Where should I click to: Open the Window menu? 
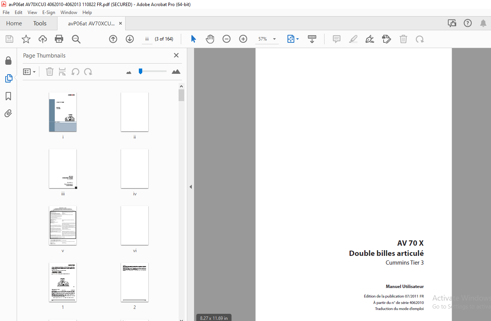click(x=69, y=12)
